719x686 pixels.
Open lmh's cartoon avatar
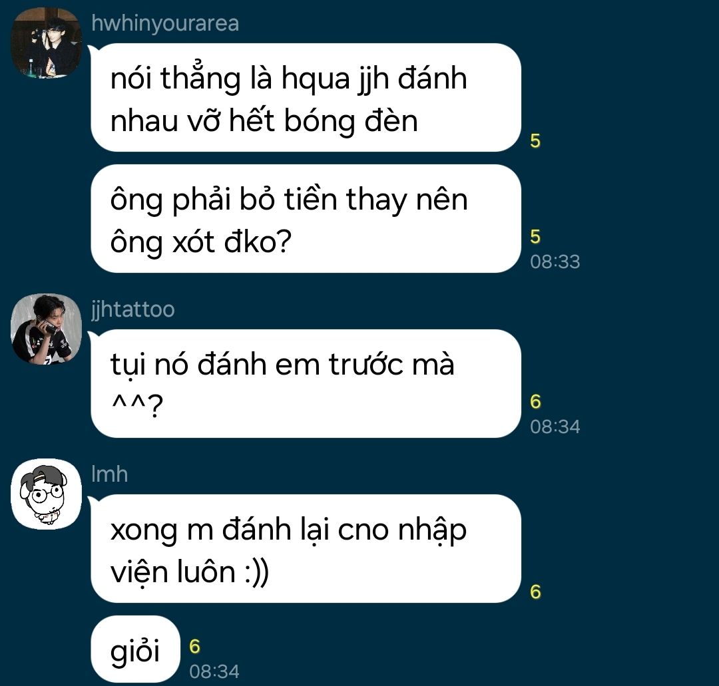tap(47, 494)
